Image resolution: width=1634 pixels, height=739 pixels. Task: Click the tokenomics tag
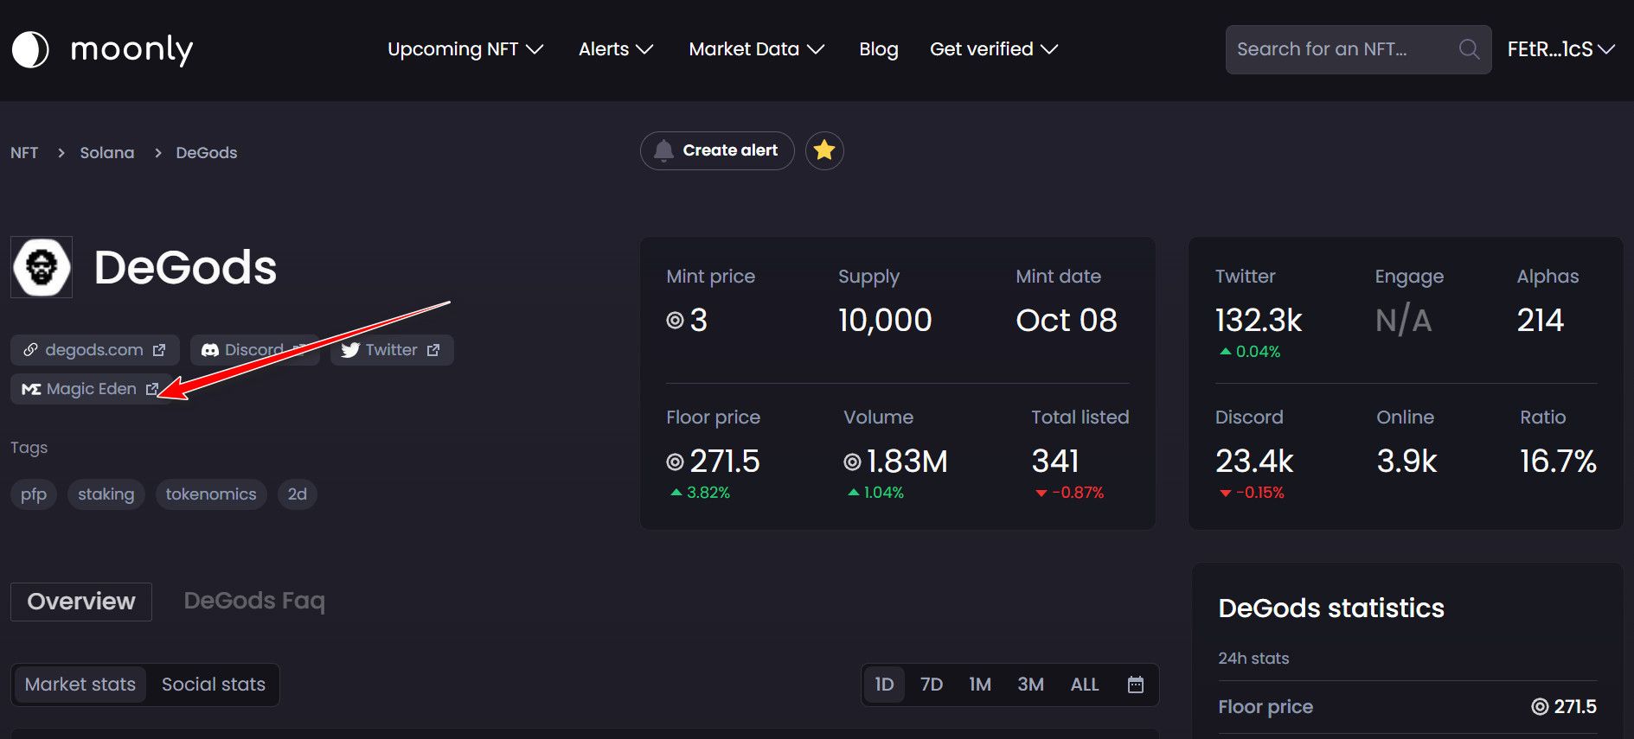point(211,494)
